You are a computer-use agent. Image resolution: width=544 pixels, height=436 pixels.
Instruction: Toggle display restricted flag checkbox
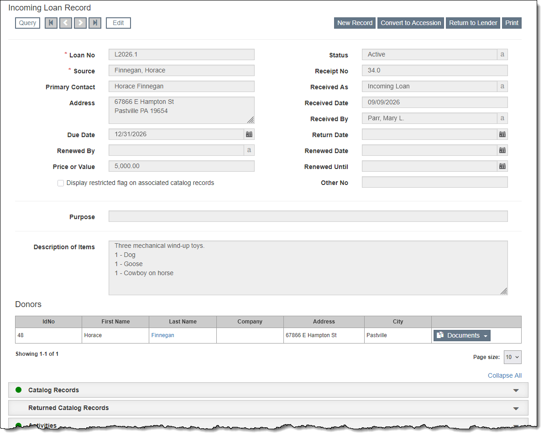[61, 183]
